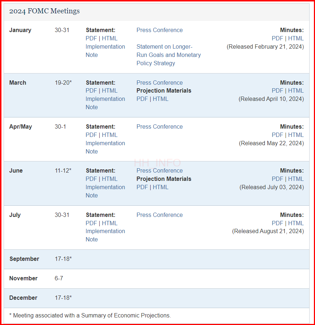Open June Projection Materials PDF
This screenshot has height=325, width=315.
tap(142, 187)
